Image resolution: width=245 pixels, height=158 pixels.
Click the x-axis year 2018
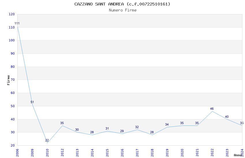[152, 153]
